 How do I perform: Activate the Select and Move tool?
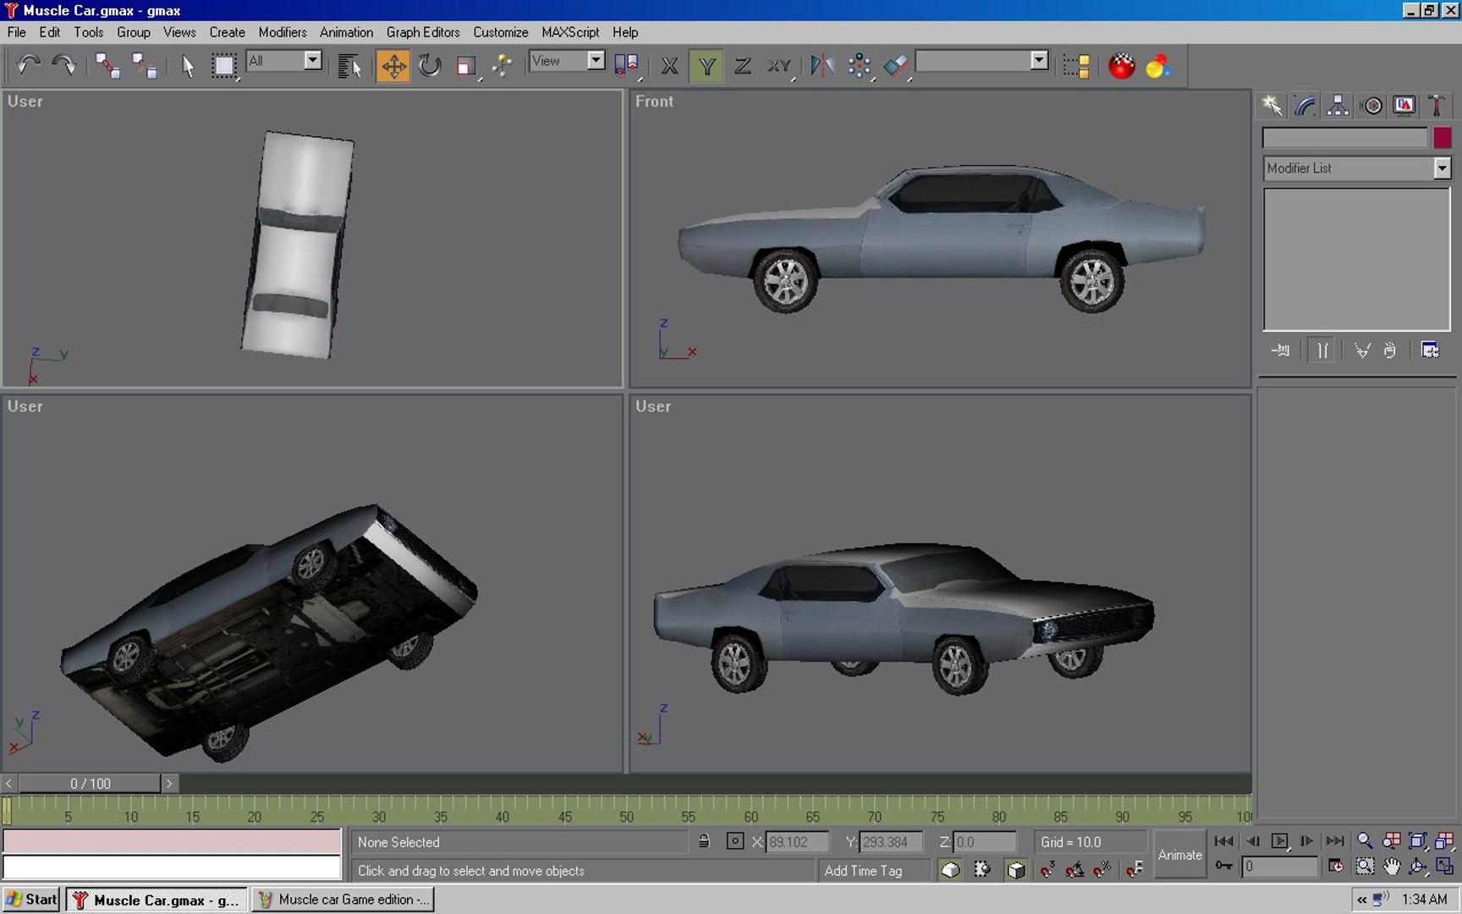pos(393,65)
